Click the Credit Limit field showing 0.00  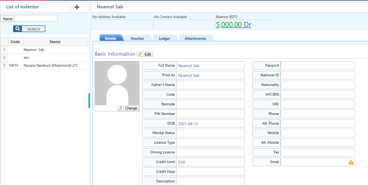pyautogui.click(x=210, y=162)
